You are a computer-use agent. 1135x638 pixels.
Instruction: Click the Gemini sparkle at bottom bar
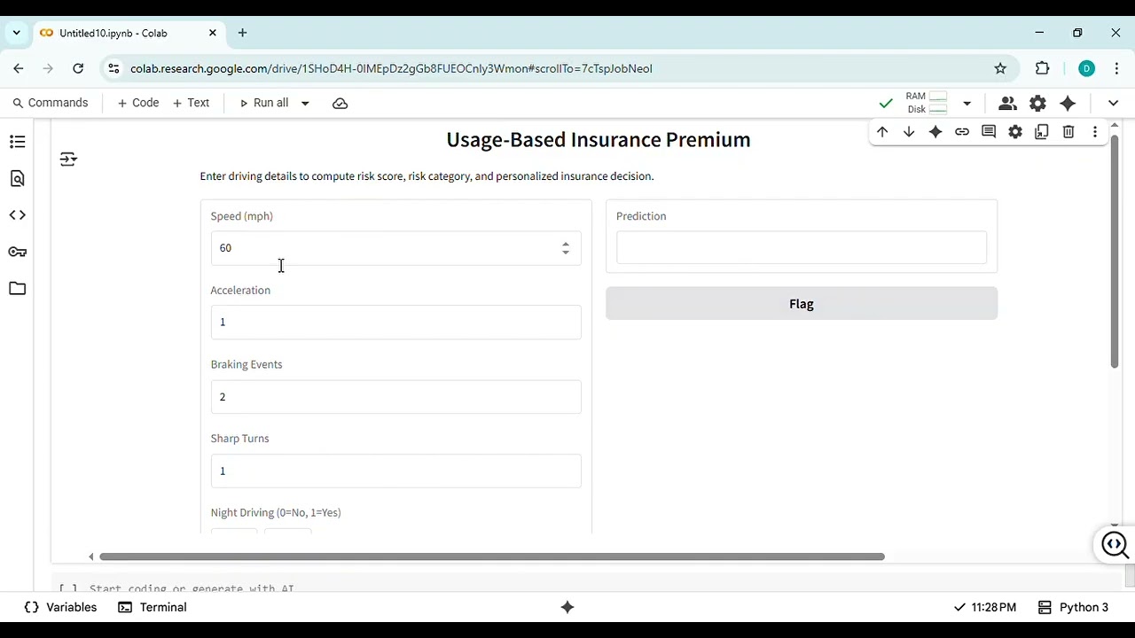[567, 607]
